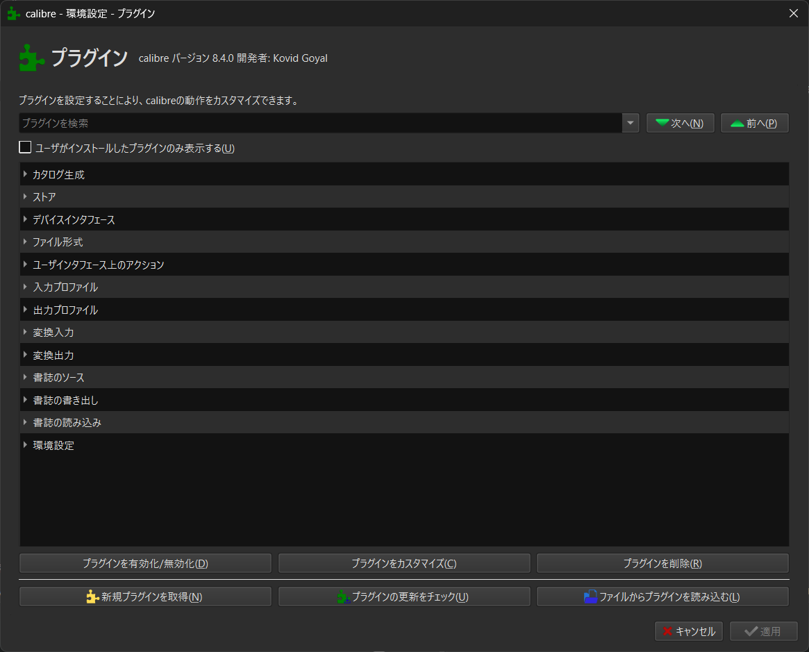This screenshot has height=652, width=809.
Task: Expand the 書誌のソース category
Action: tap(26, 377)
